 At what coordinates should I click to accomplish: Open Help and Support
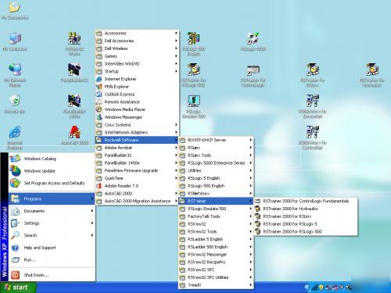click(52, 248)
